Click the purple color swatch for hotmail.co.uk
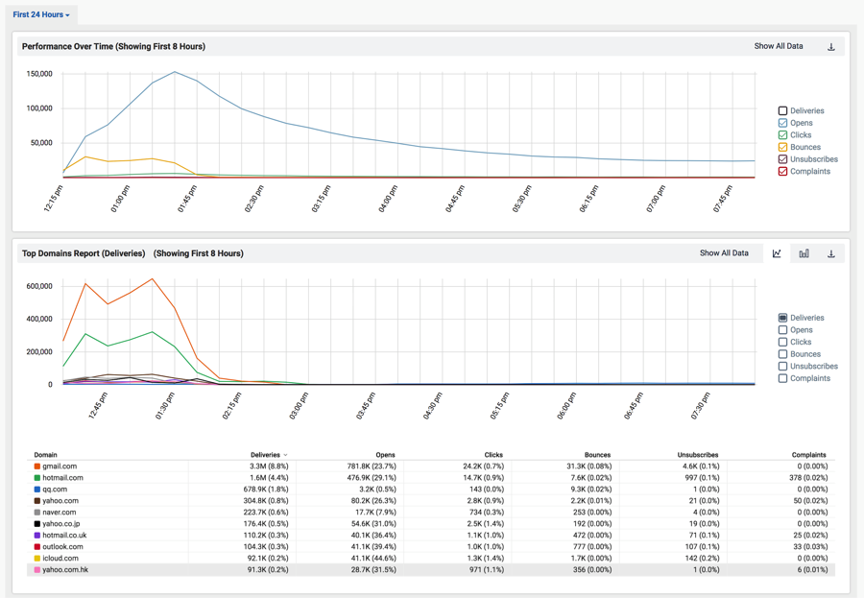 coord(37,536)
